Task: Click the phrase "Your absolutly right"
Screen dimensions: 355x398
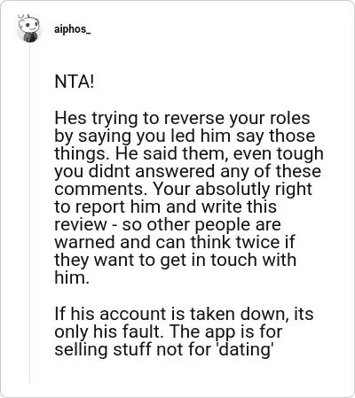Action: (x=233, y=189)
